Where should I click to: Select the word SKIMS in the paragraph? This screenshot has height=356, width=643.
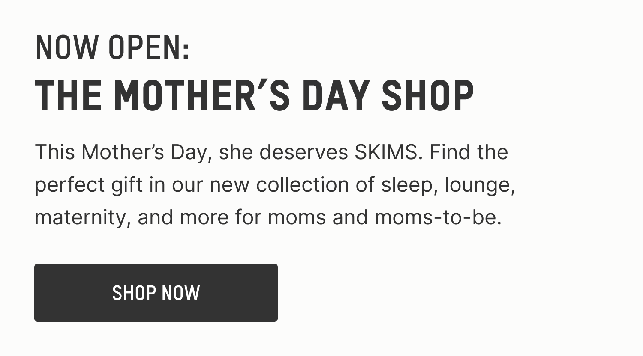point(385,151)
